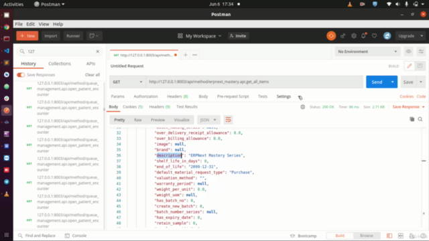Image resolution: width=429 pixels, height=241 pixels.
Task: Open tab options three dots menu
Action: coord(194,55)
